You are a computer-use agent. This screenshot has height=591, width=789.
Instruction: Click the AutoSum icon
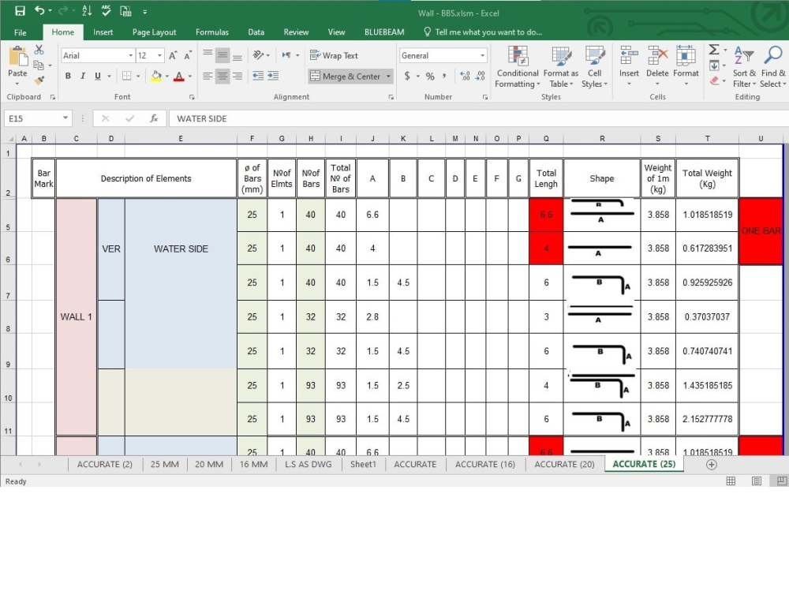pyautogui.click(x=712, y=50)
